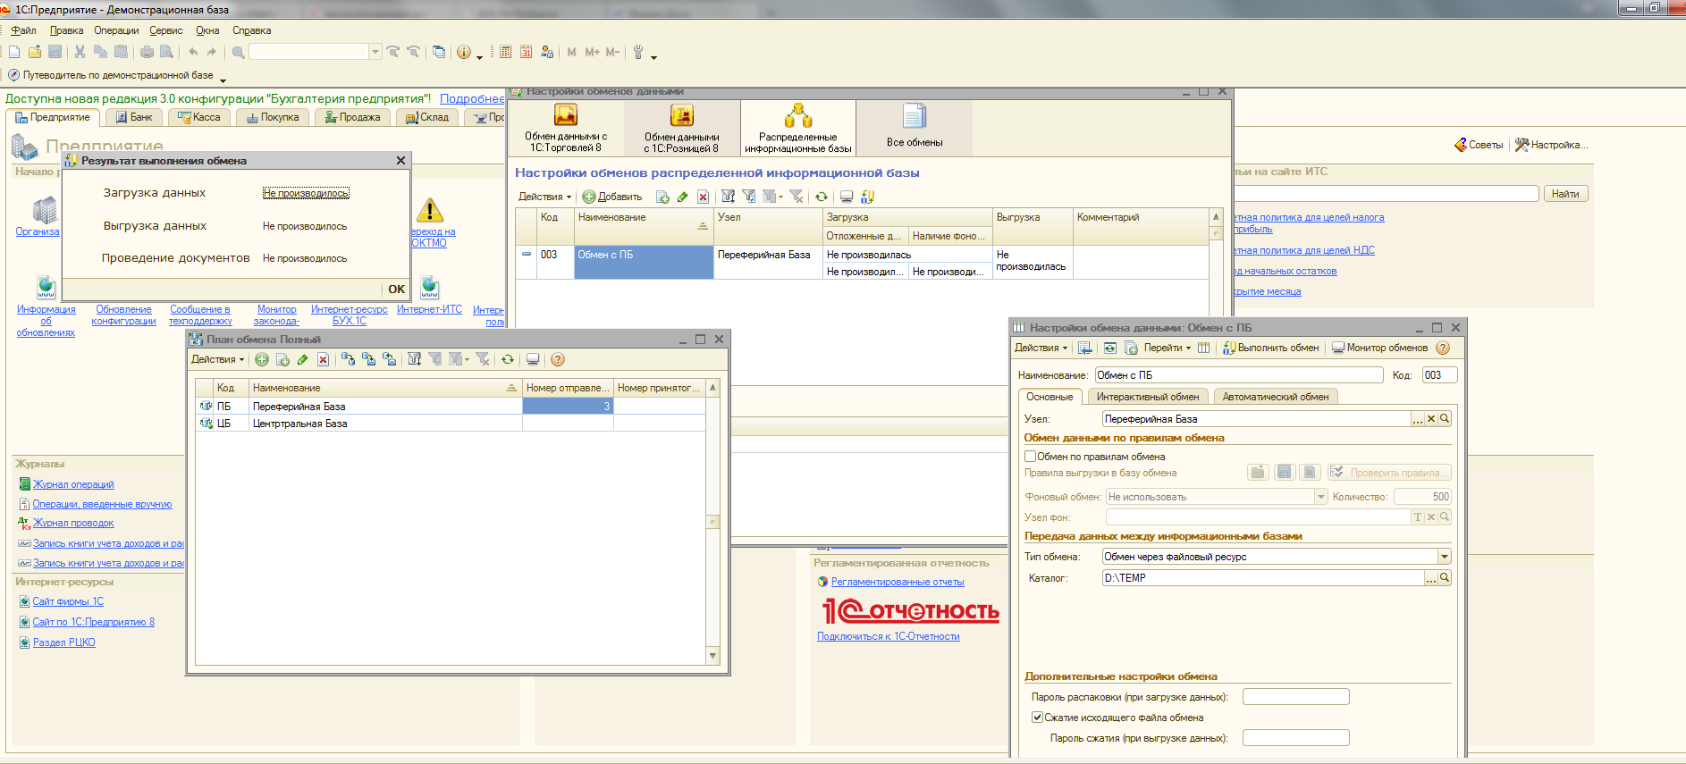This screenshot has width=1686, height=764.
Task: Open the Сервис menu
Action: 165,30
